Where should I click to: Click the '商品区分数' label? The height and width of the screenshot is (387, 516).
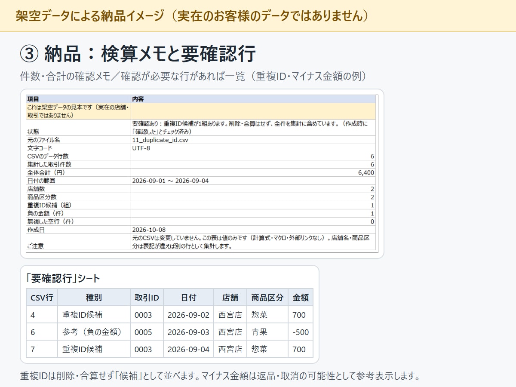42,197
